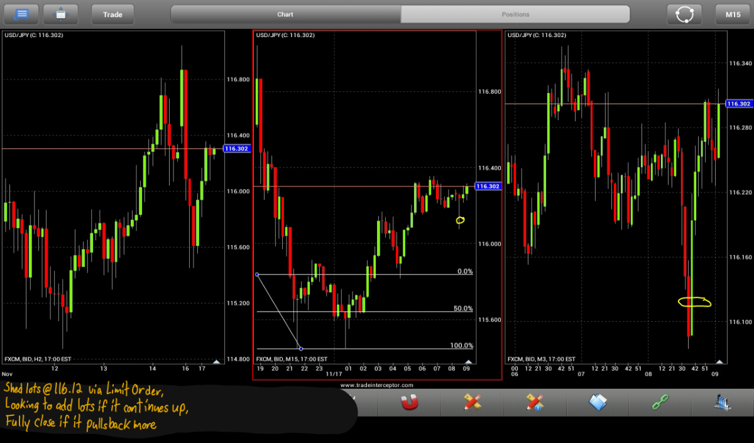
Task: Select the M3 chart's USD/JPY title
Action: pyautogui.click(x=537, y=35)
